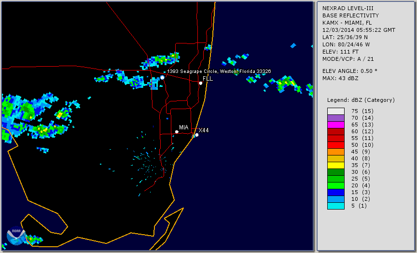This screenshot has width=417, height=253.
Task: Click the FLL map label
Action: pyautogui.click(x=208, y=79)
